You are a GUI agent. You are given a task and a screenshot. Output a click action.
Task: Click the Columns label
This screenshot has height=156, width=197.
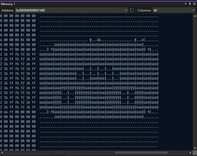click(x=144, y=10)
